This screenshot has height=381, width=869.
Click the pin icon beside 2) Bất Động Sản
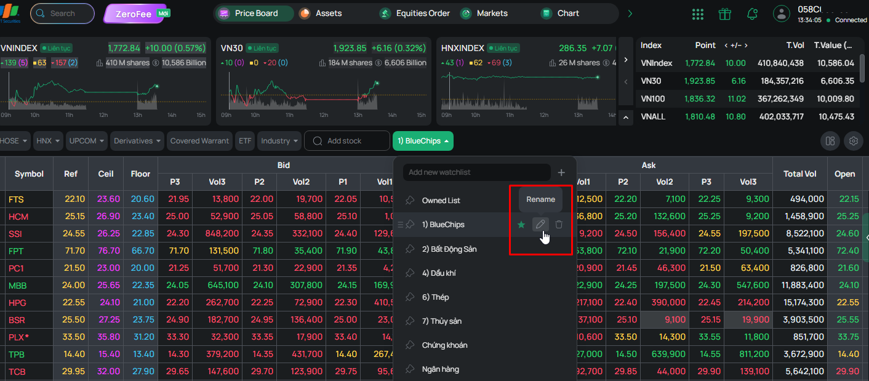[410, 249]
